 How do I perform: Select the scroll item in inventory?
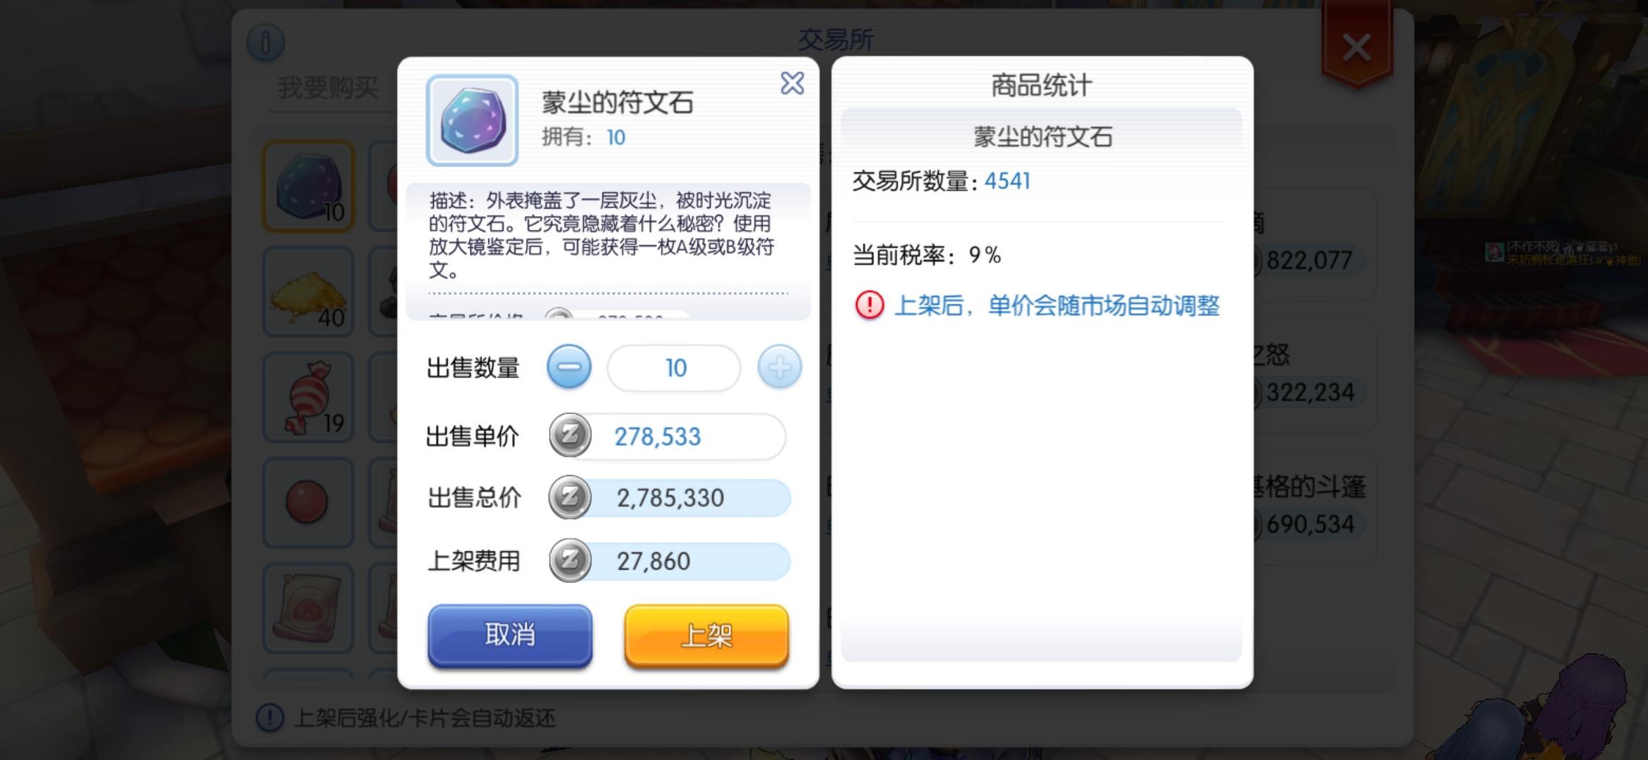pos(308,608)
